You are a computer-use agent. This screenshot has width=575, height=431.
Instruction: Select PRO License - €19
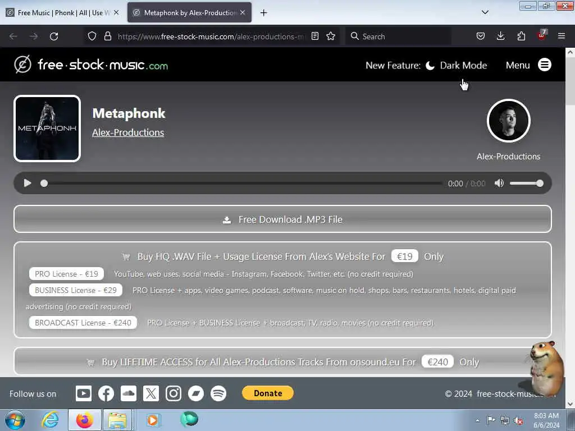pyautogui.click(x=66, y=274)
